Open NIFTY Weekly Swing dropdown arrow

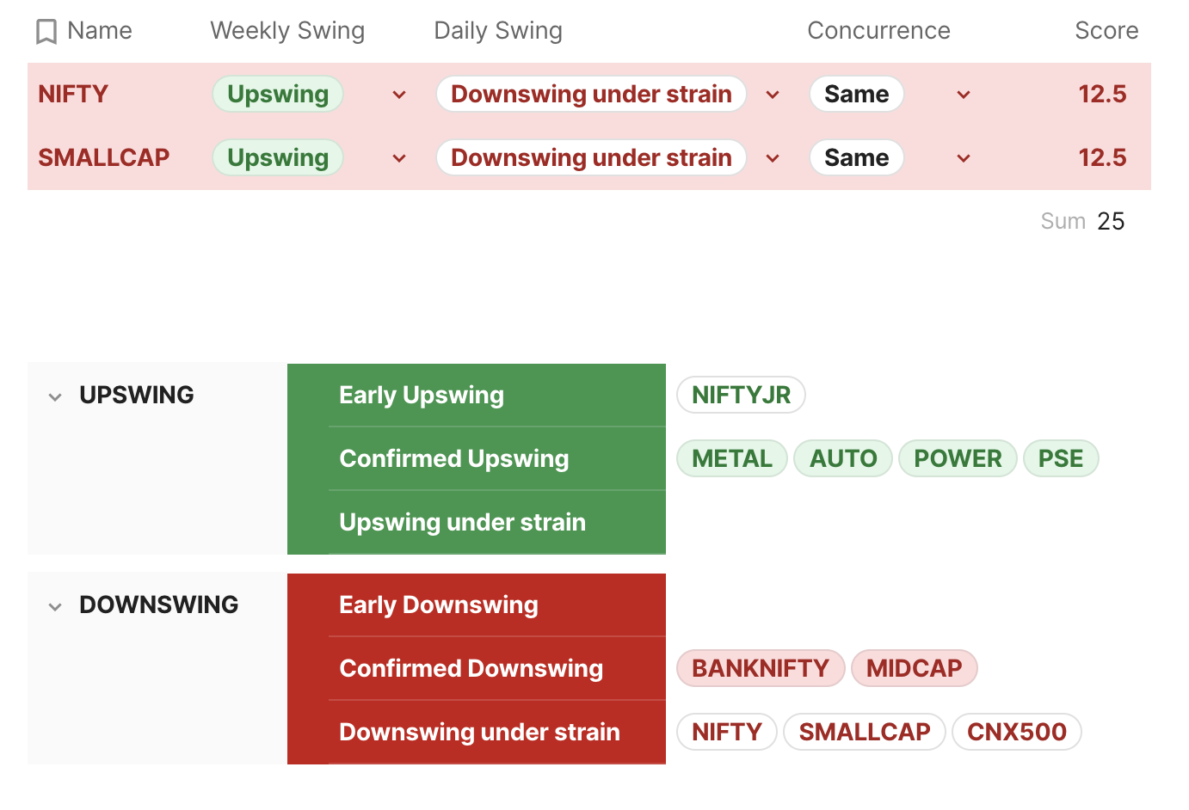pyautogui.click(x=399, y=95)
